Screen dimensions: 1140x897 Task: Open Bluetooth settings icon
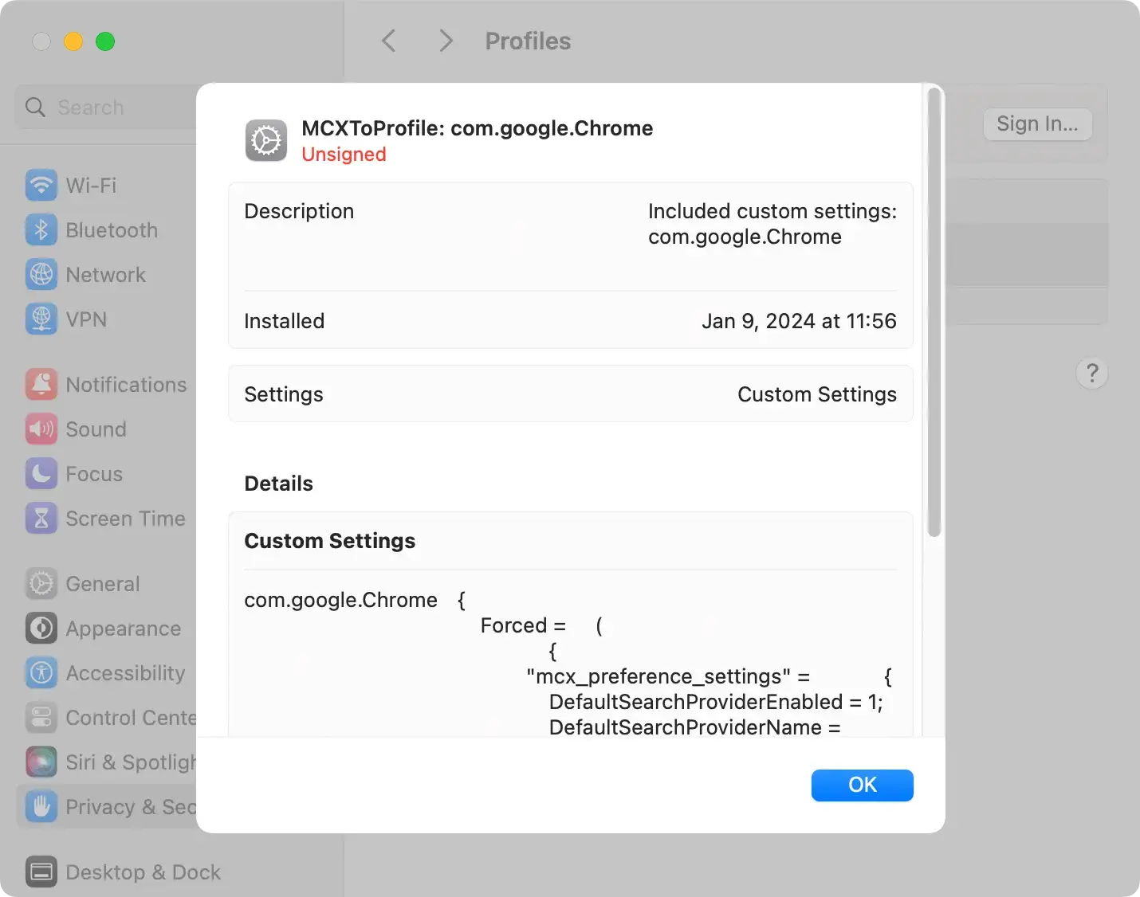point(41,230)
